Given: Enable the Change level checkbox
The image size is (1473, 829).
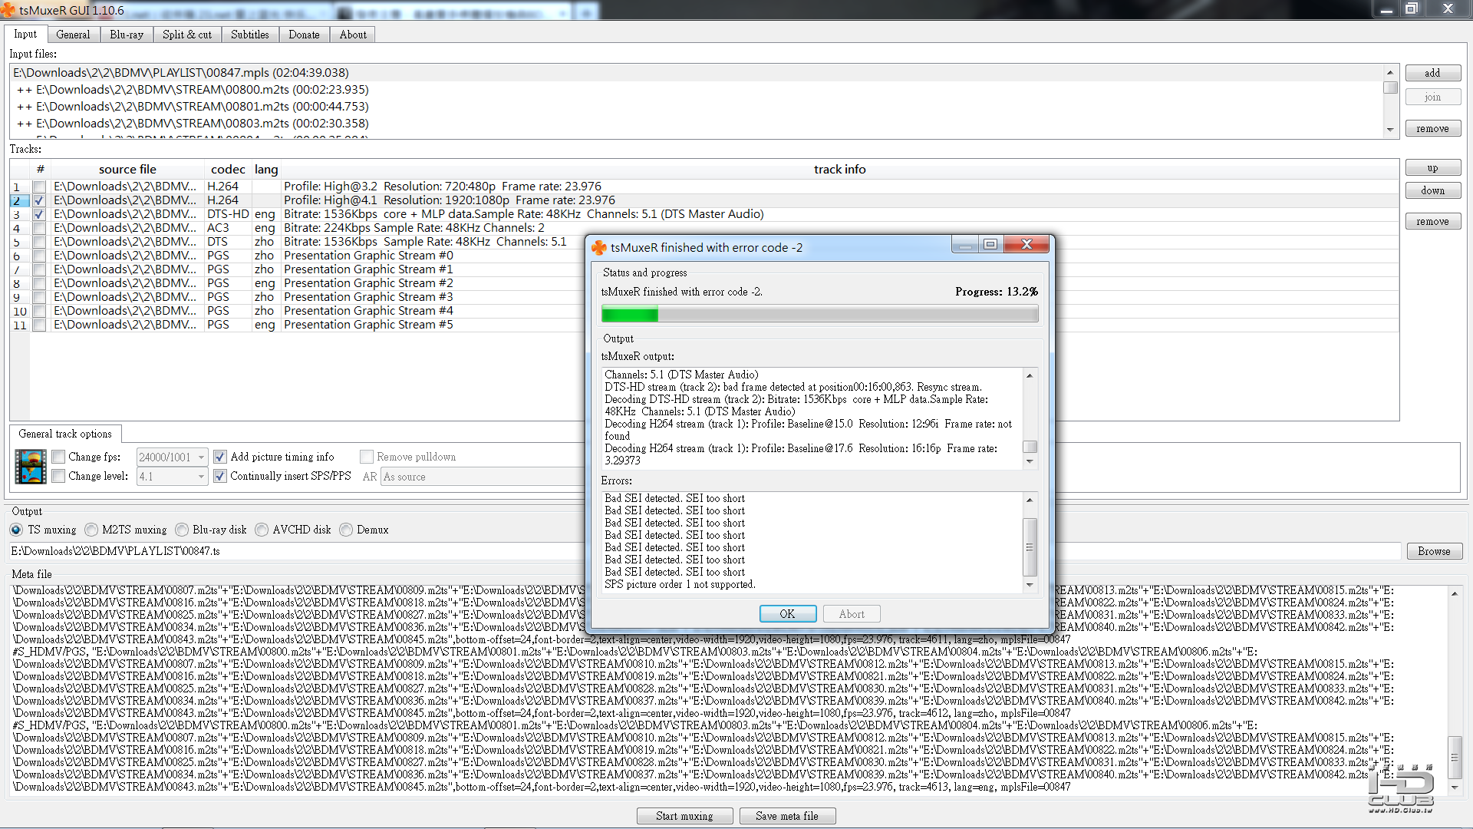Looking at the screenshot, I should [x=58, y=476].
